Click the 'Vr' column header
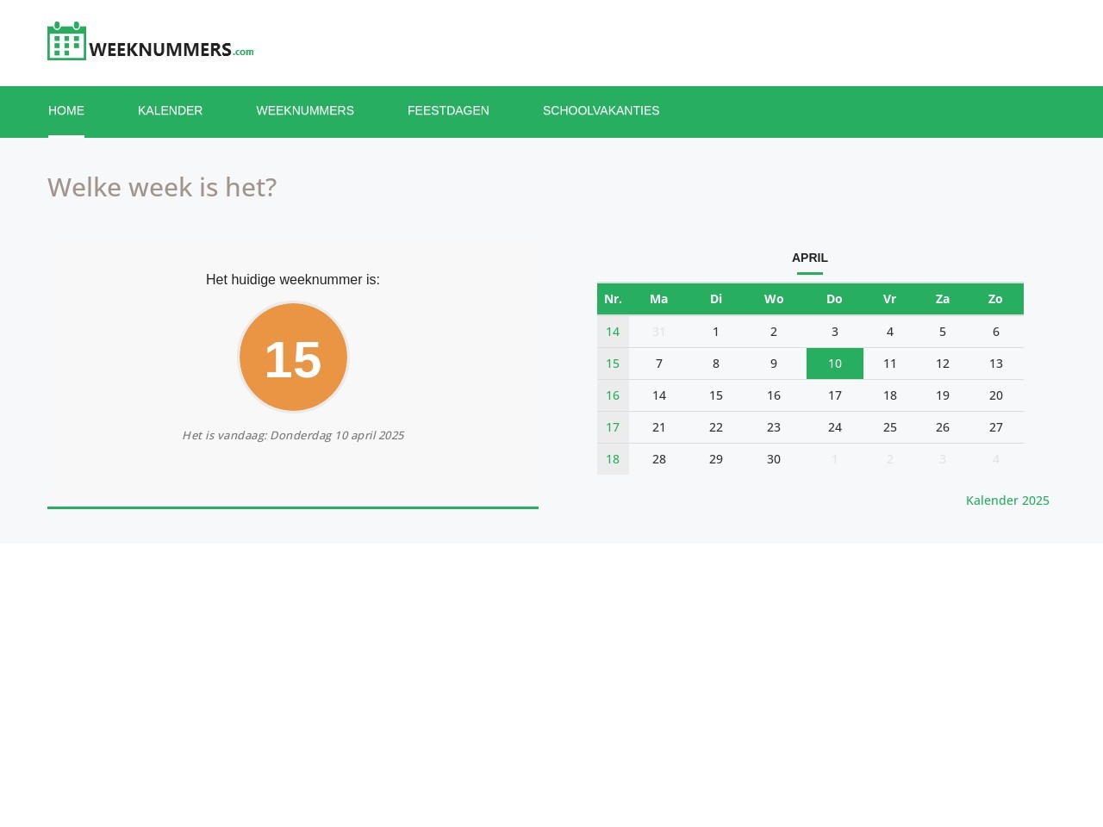This screenshot has width=1103, height=827. pos(890,299)
